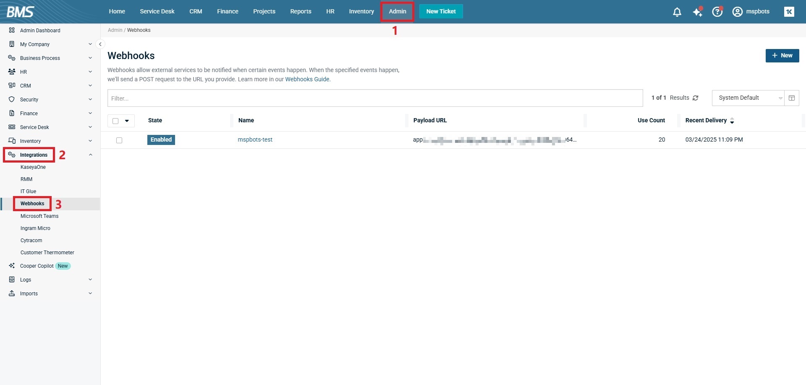Image resolution: width=806 pixels, height=385 pixels.
Task: Click the mspbots user profile icon
Action: [x=737, y=12]
